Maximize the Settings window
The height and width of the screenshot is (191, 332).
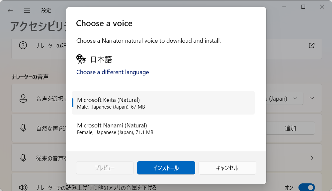click(x=303, y=7)
